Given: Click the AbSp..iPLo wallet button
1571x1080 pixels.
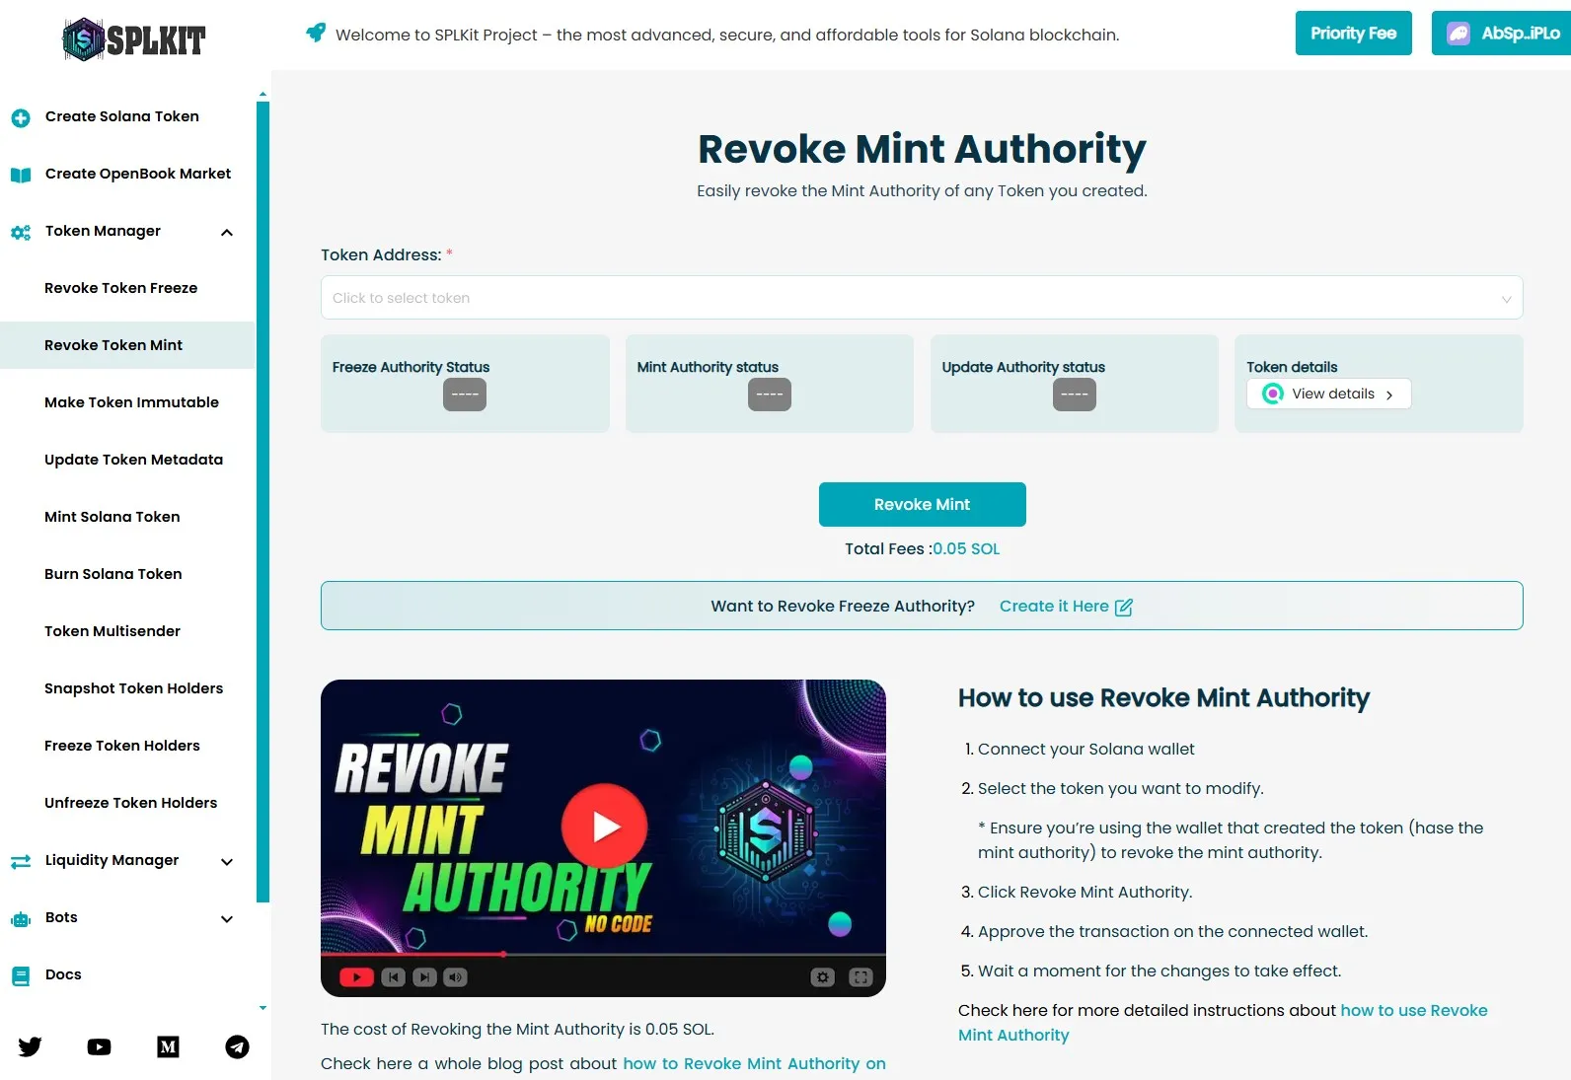Looking at the screenshot, I should pos(1501,34).
